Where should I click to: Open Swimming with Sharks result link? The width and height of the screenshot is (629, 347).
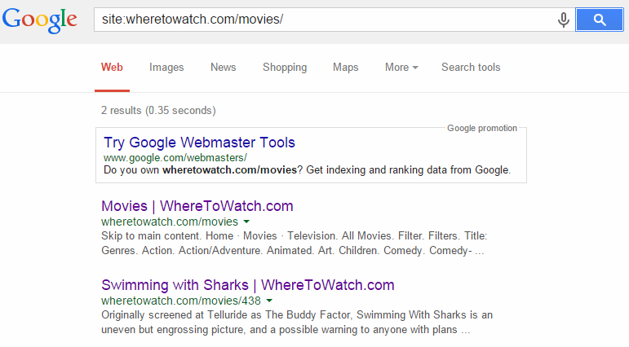(x=247, y=285)
